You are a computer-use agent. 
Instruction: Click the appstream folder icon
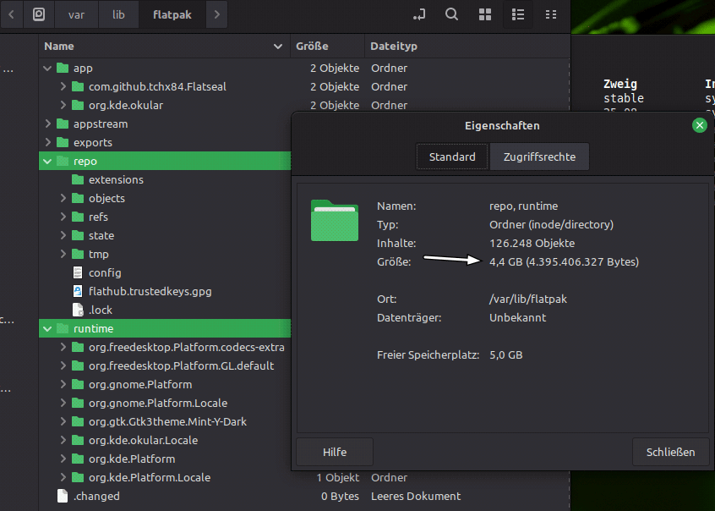63,124
